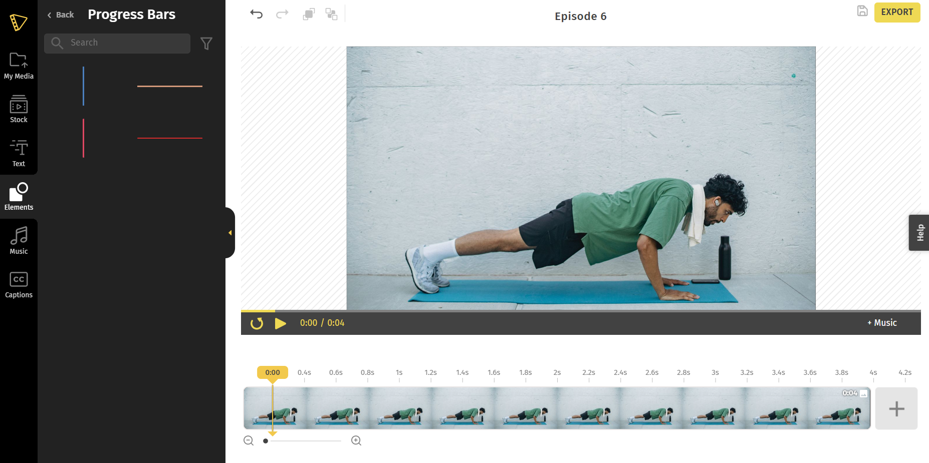Collapse the side panel with arrow handle
This screenshot has width=929, height=463.
point(230,233)
